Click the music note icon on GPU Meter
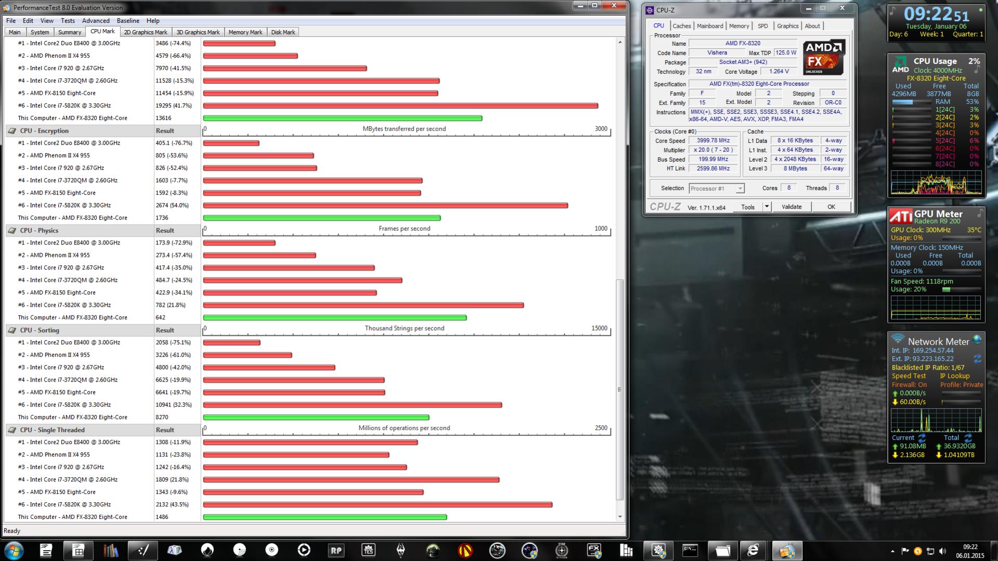Image resolution: width=998 pixels, height=561 pixels. pos(980,213)
